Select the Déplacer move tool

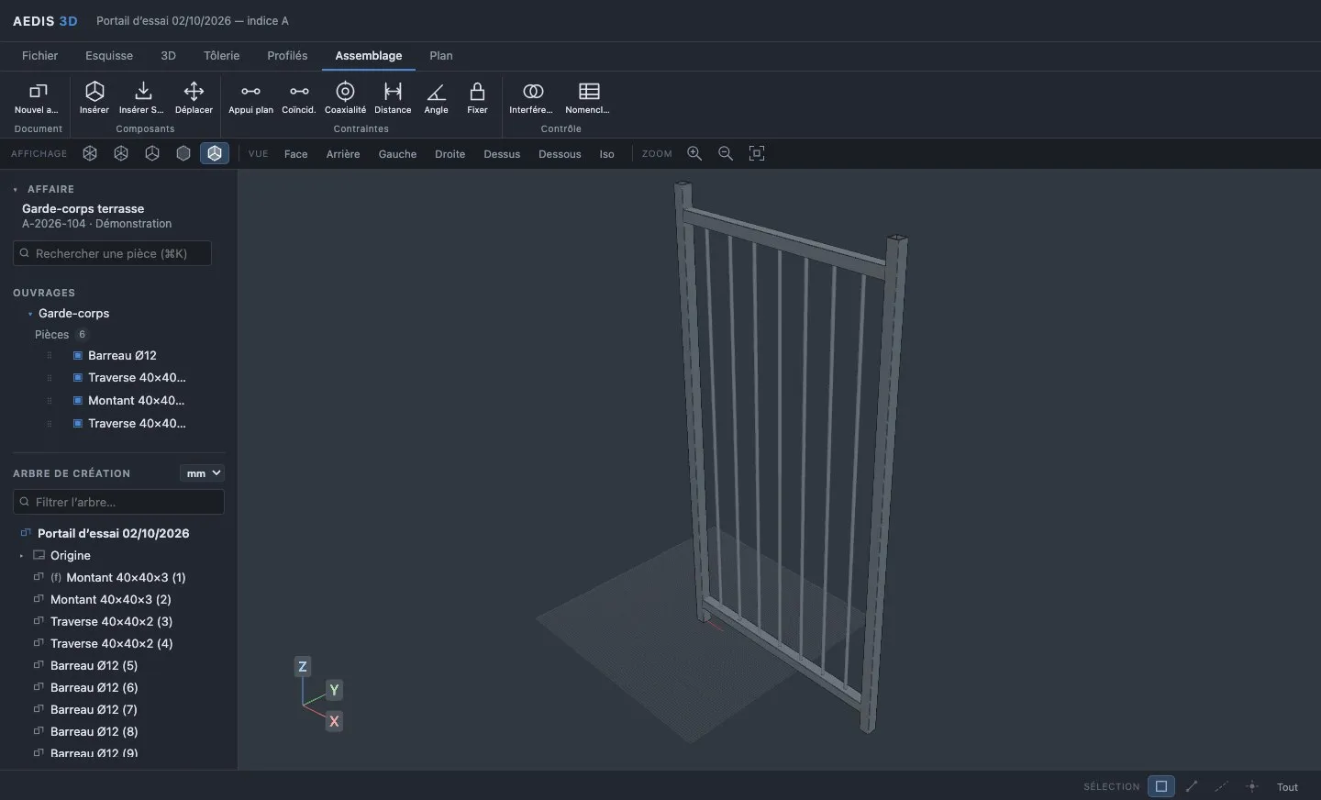(x=194, y=97)
